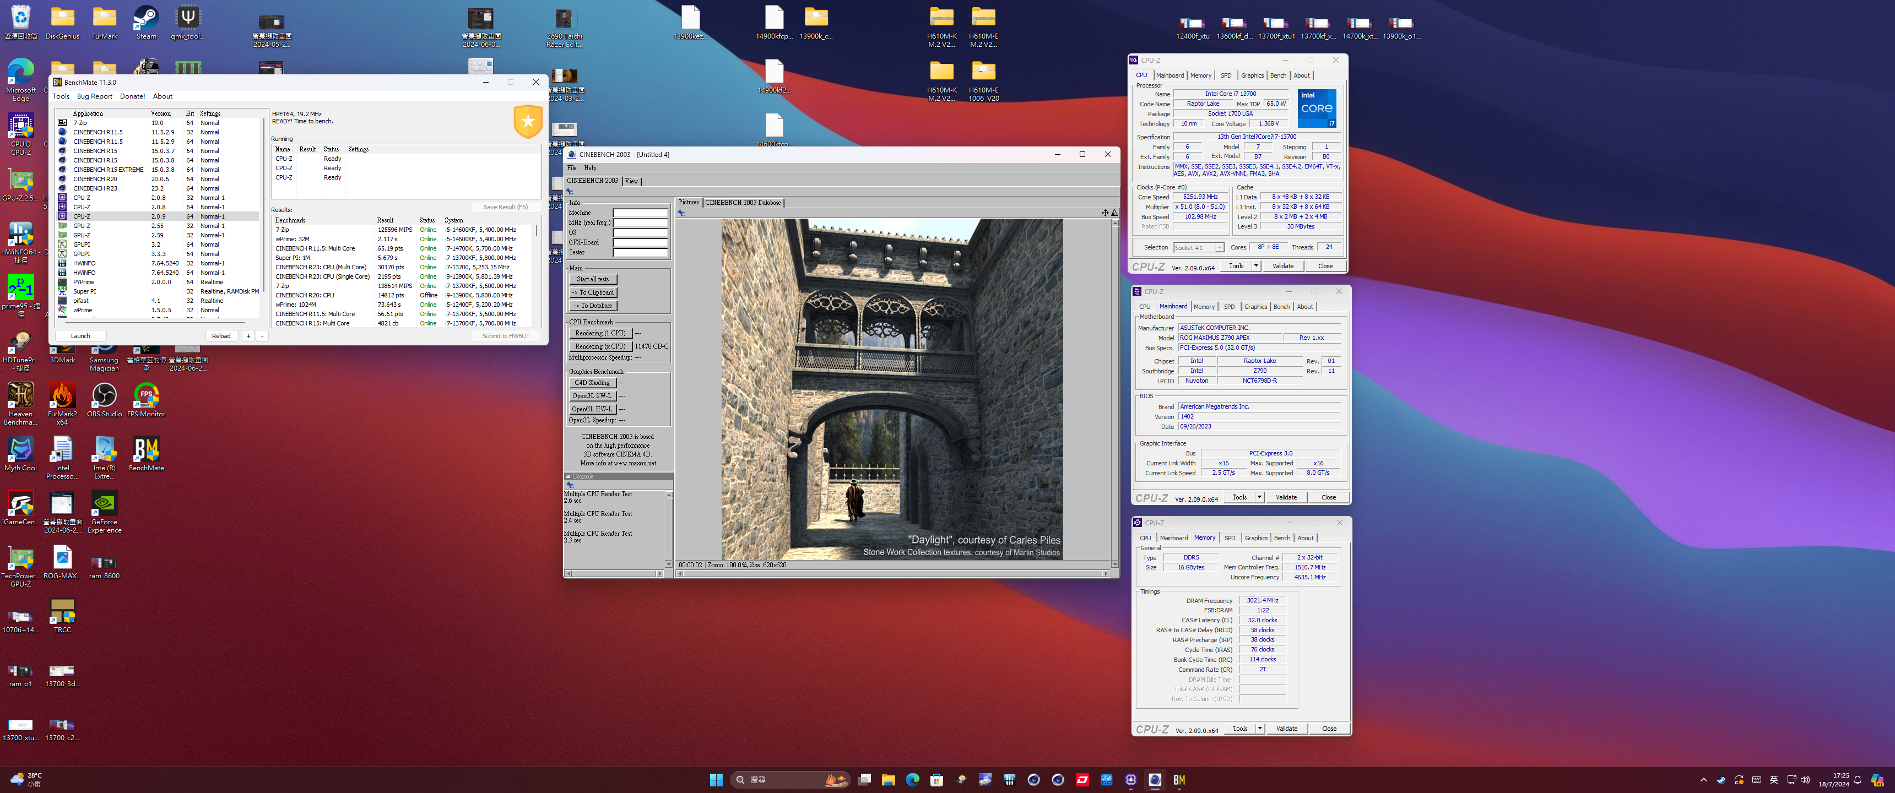The image size is (1895, 793).
Task: Click the clock showing 17:25 in taskbar
Action: coord(1833,780)
